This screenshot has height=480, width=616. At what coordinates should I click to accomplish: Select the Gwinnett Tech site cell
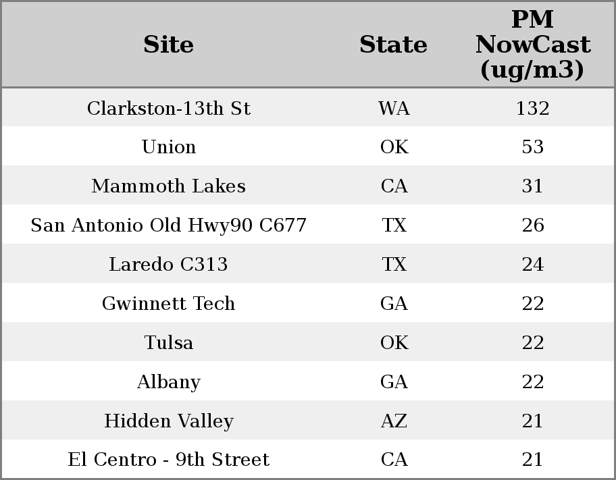click(x=169, y=304)
